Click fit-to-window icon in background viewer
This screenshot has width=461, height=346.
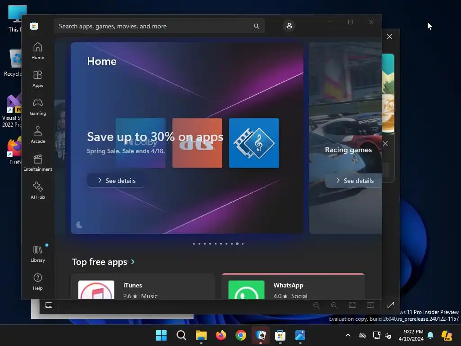[x=353, y=305]
